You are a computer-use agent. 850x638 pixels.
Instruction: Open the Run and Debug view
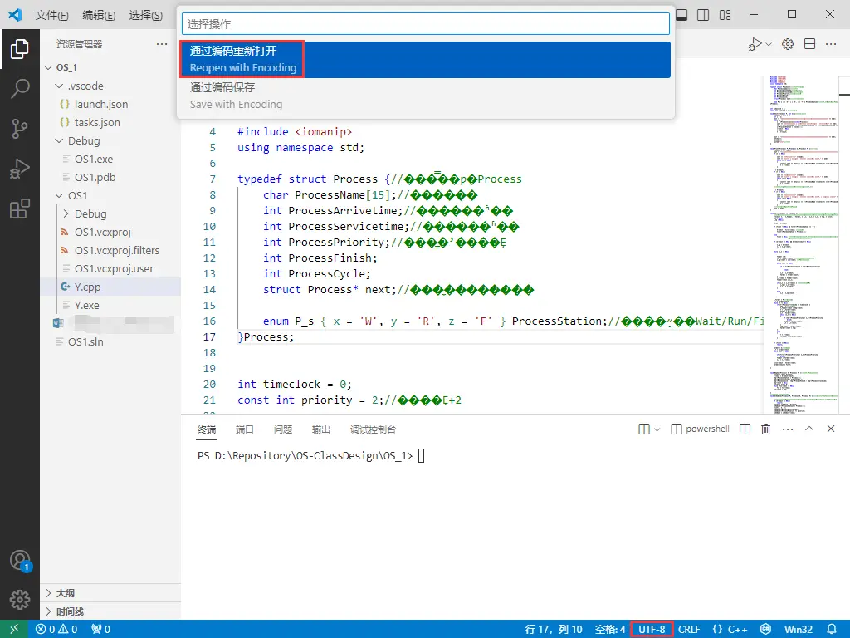point(20,169)
